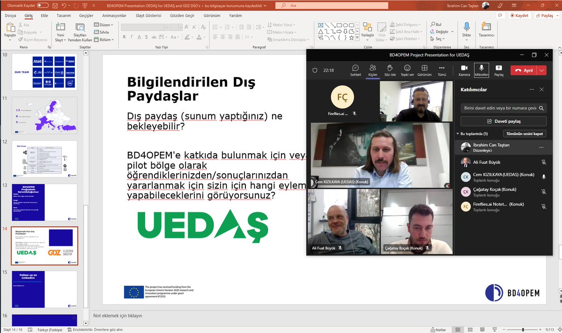
Task: Click red Ayrıl leave button
Action: coord(525,70)
